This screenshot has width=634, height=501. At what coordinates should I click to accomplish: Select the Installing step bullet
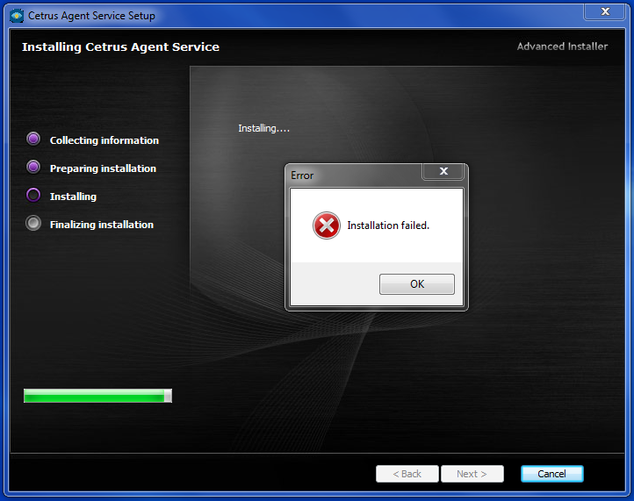pos(33,195)
